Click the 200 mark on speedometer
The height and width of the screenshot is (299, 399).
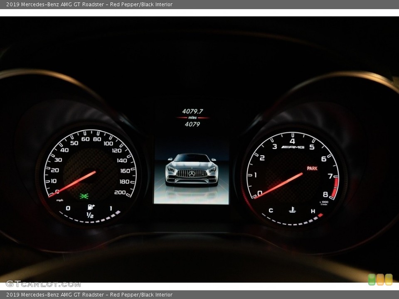120,192
